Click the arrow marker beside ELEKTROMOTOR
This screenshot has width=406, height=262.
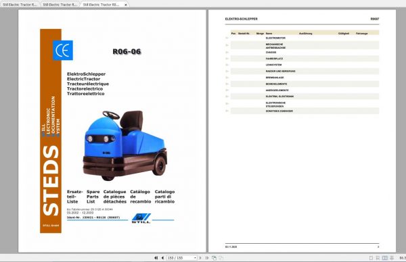(x=227, y=38)
